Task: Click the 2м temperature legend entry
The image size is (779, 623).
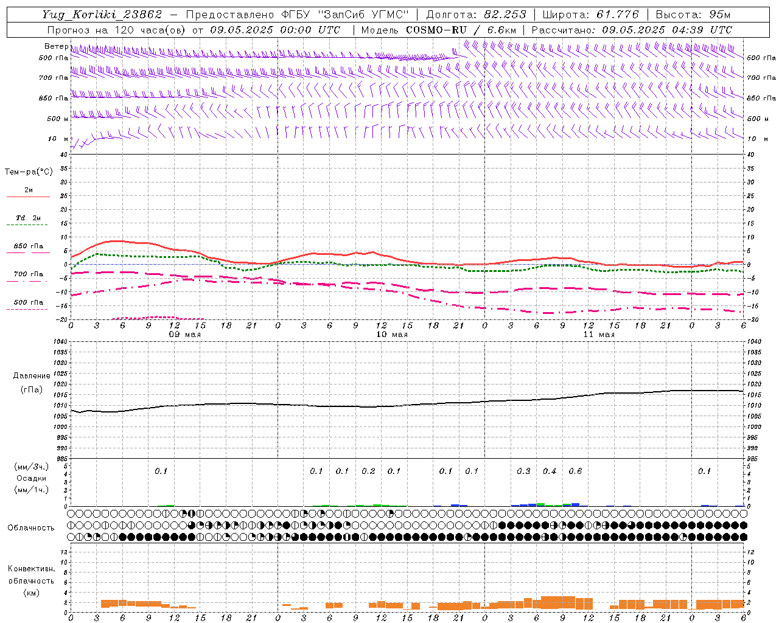Action: click(29, 190)
